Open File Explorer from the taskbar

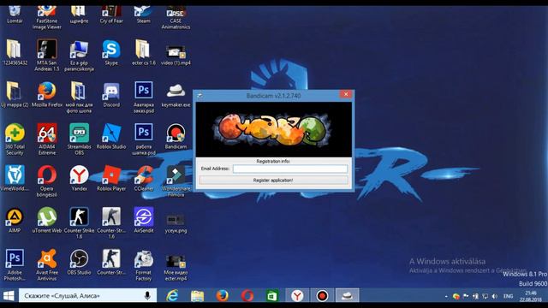198,296
